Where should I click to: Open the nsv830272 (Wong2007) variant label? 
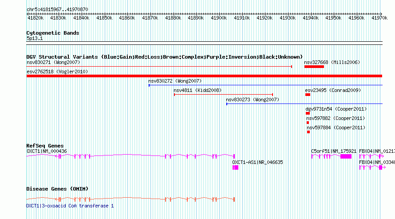pyautogui.click(x=175, y=81)
